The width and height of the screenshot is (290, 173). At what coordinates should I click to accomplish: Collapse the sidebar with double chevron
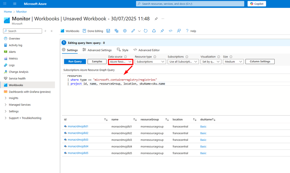pyautogui.click(x=52, y=31)
